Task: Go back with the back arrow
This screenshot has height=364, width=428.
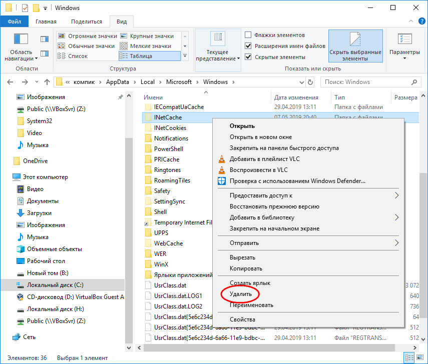Action: tap(10, 82)
